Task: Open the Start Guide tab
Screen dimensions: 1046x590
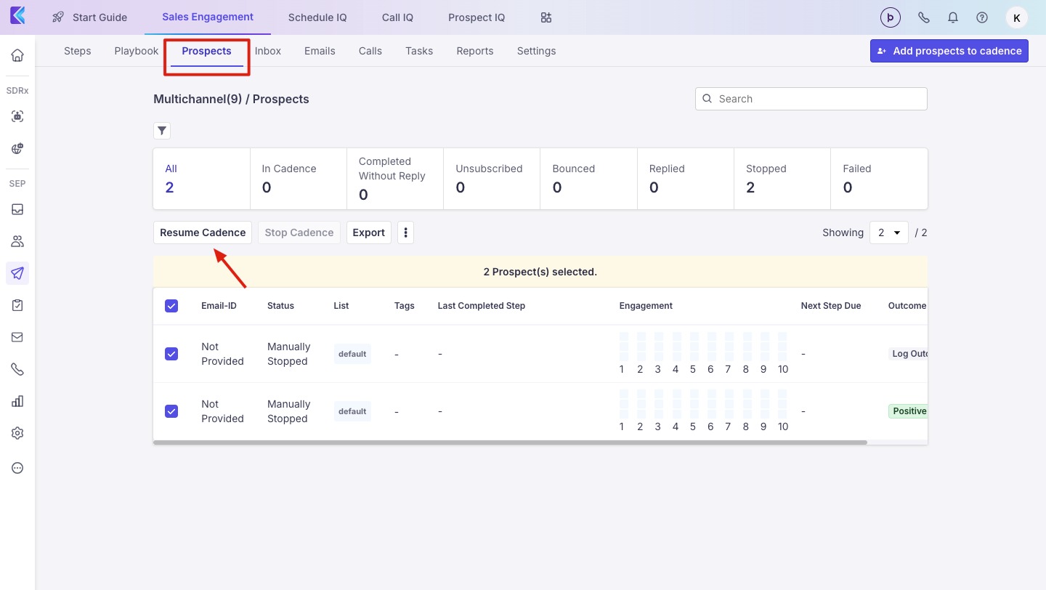Action: [90, 17]
